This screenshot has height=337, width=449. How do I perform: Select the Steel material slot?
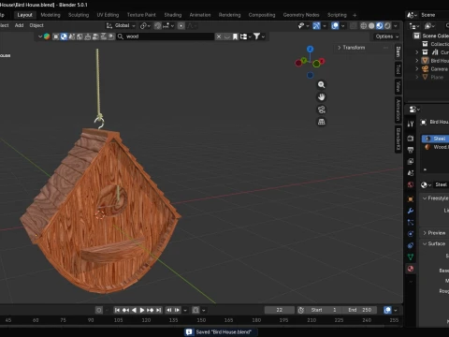click(x=435, y=139)
